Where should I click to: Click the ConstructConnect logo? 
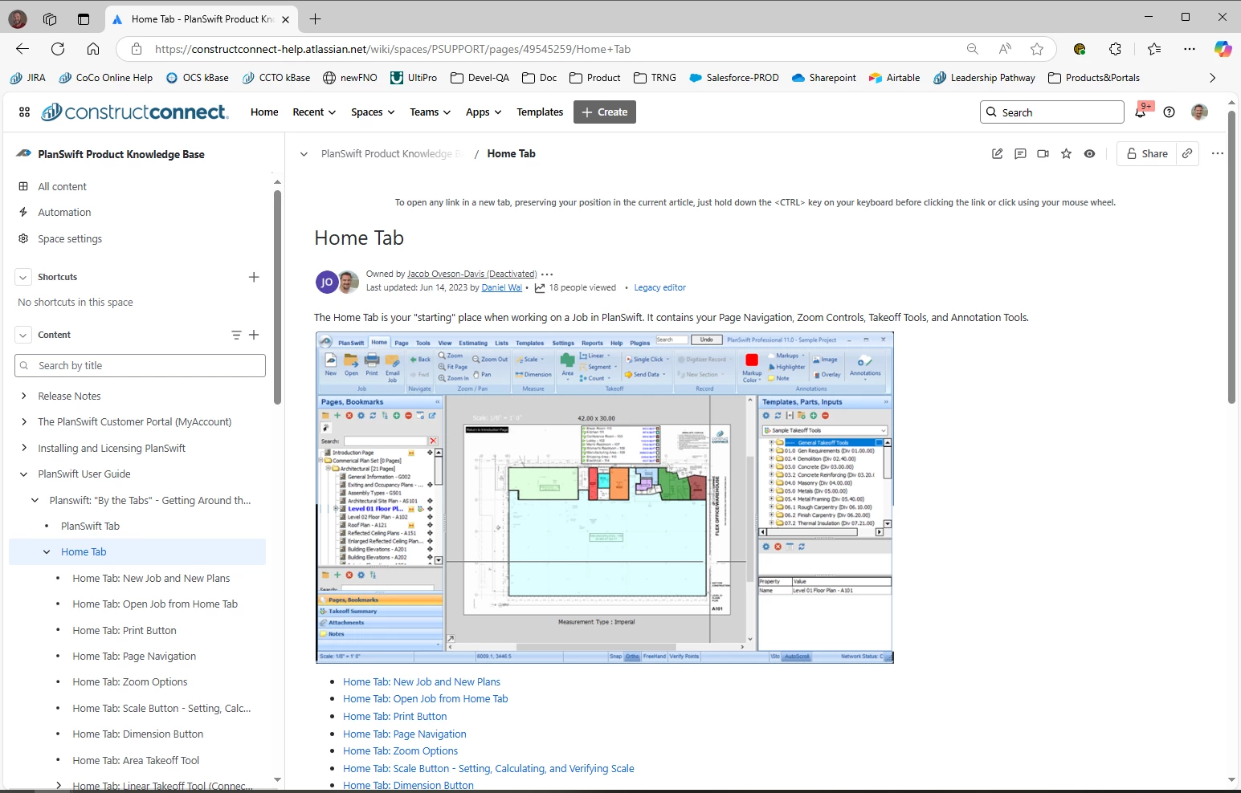135,112
